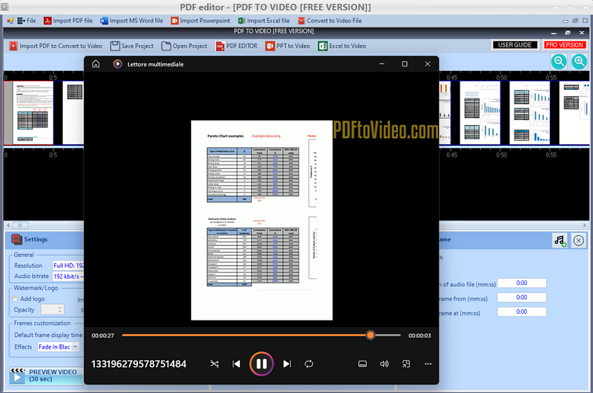This screenshot has width=593, height=393.
Task: Toggle shuffle in media player
Action: (214, 364)
